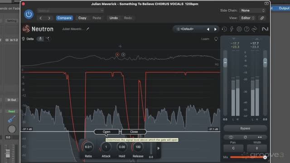The width and height of the screenshot is (290, 163).
Task: Open the plugin settings preset dropdown at top
Action: (70, 10)
